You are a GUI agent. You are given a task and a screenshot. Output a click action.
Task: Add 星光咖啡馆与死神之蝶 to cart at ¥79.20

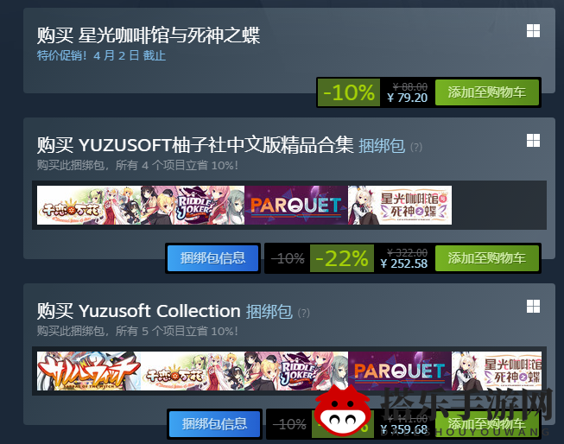tap(486, 92)
